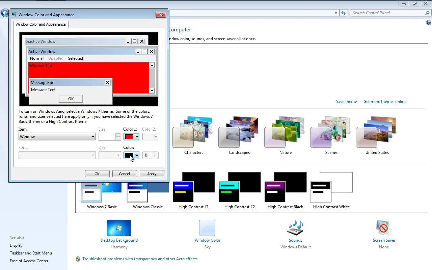Open the Sounds icon

point(295,228)
